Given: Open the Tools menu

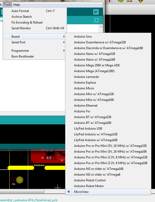Looking at the screenshot, I should (x=8, y=5).
